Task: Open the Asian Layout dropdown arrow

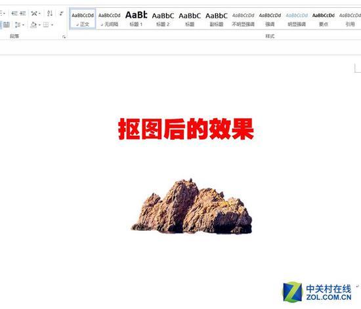Action: tap(39, 14)
